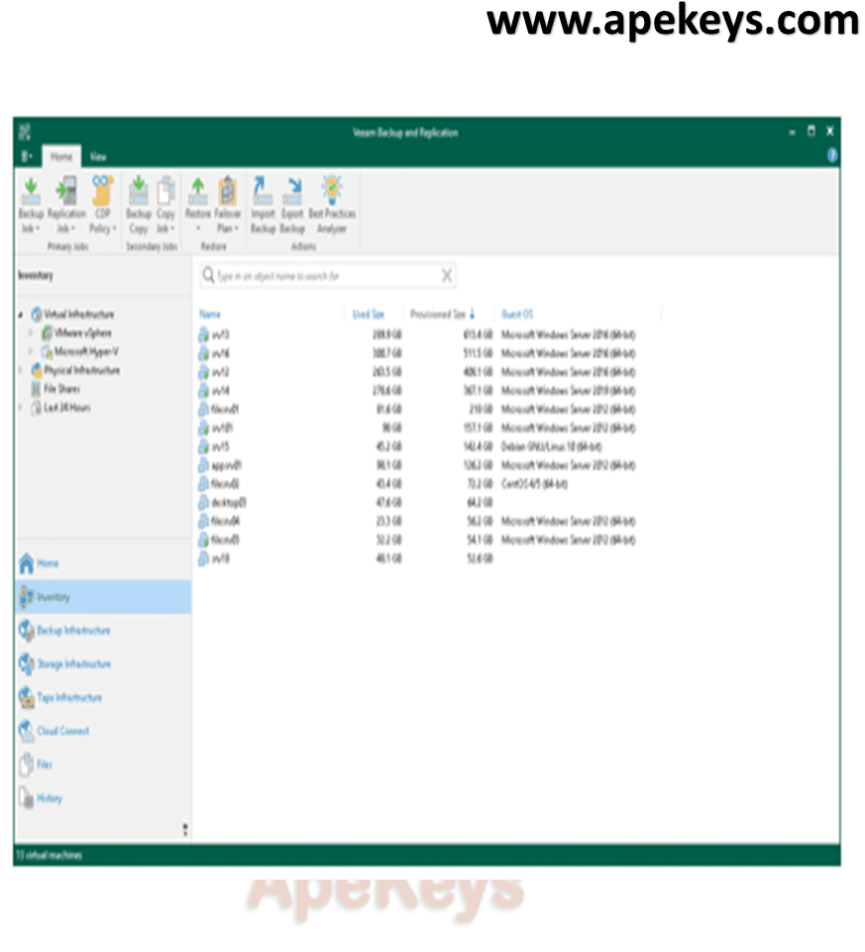Viewport: 865px width, 952px height.
Task: Open the Replication Job ribbon button
Action: (x=66, y=205)
